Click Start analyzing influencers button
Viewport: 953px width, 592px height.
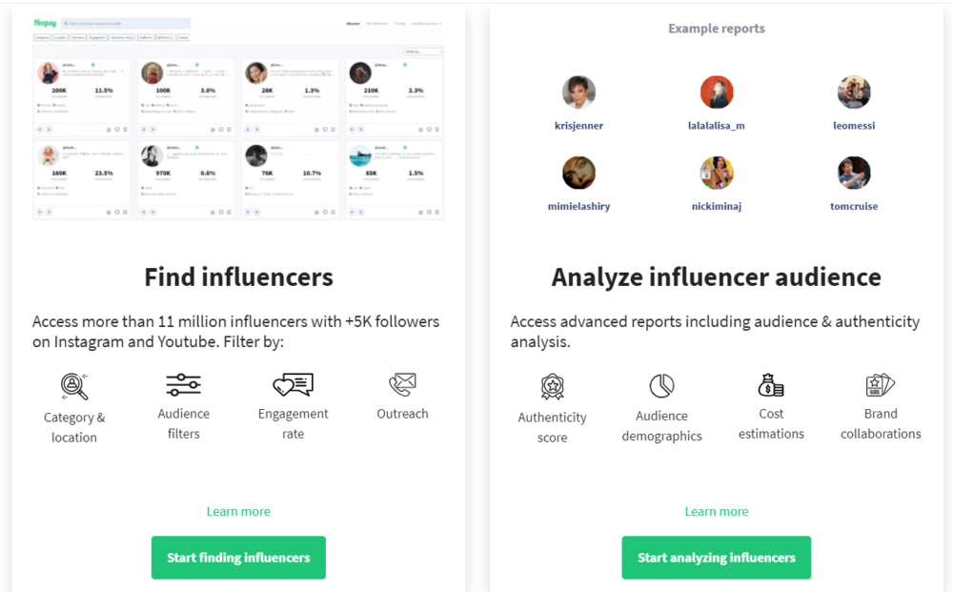[x=716, y=558]
